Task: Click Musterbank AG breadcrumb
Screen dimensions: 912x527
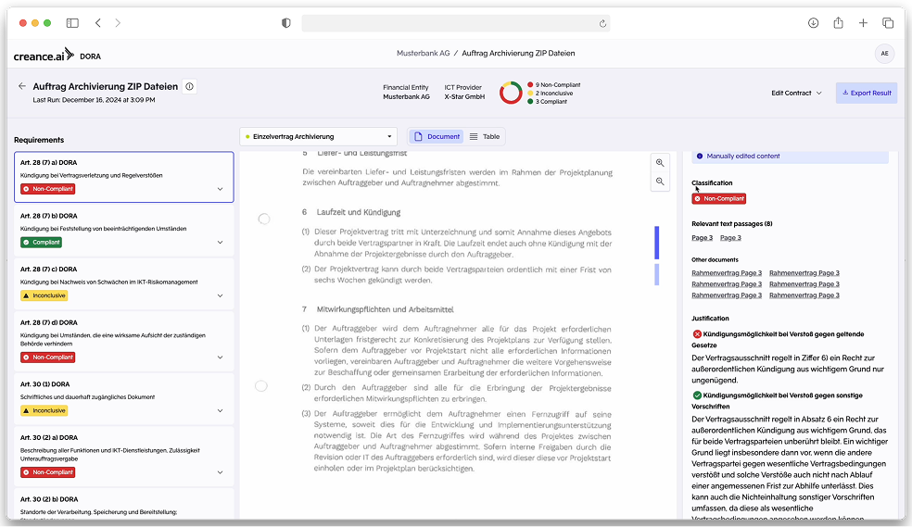Action: pos(423,53)
